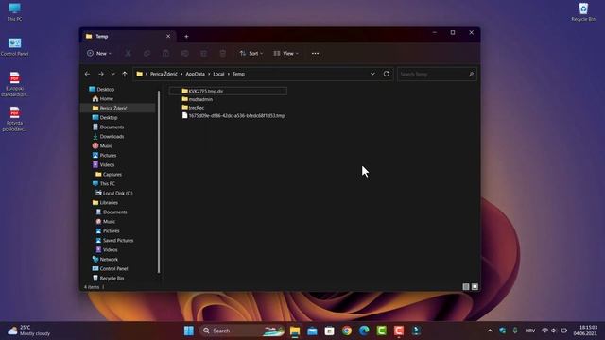The image size is (605, 340).
Task: Click the HRV language indicator
Action: click(x=529, y=331)
